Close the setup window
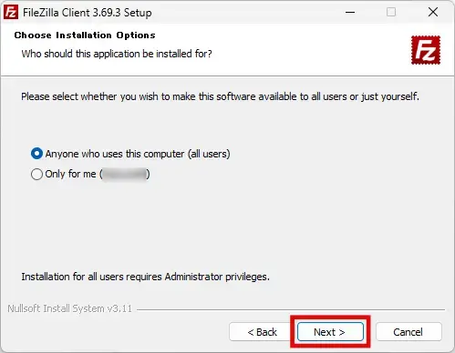Viewport: 455px width, 353px height. pyautogui.click(x=433, y=13)
